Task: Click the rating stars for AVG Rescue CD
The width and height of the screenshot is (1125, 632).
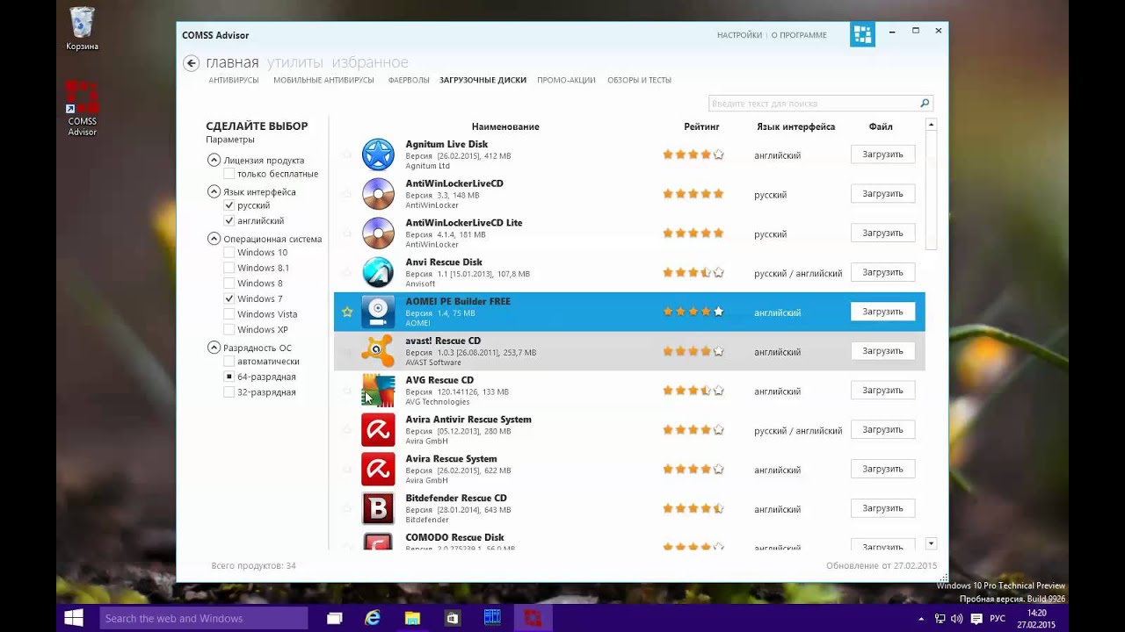Action: 693,391
